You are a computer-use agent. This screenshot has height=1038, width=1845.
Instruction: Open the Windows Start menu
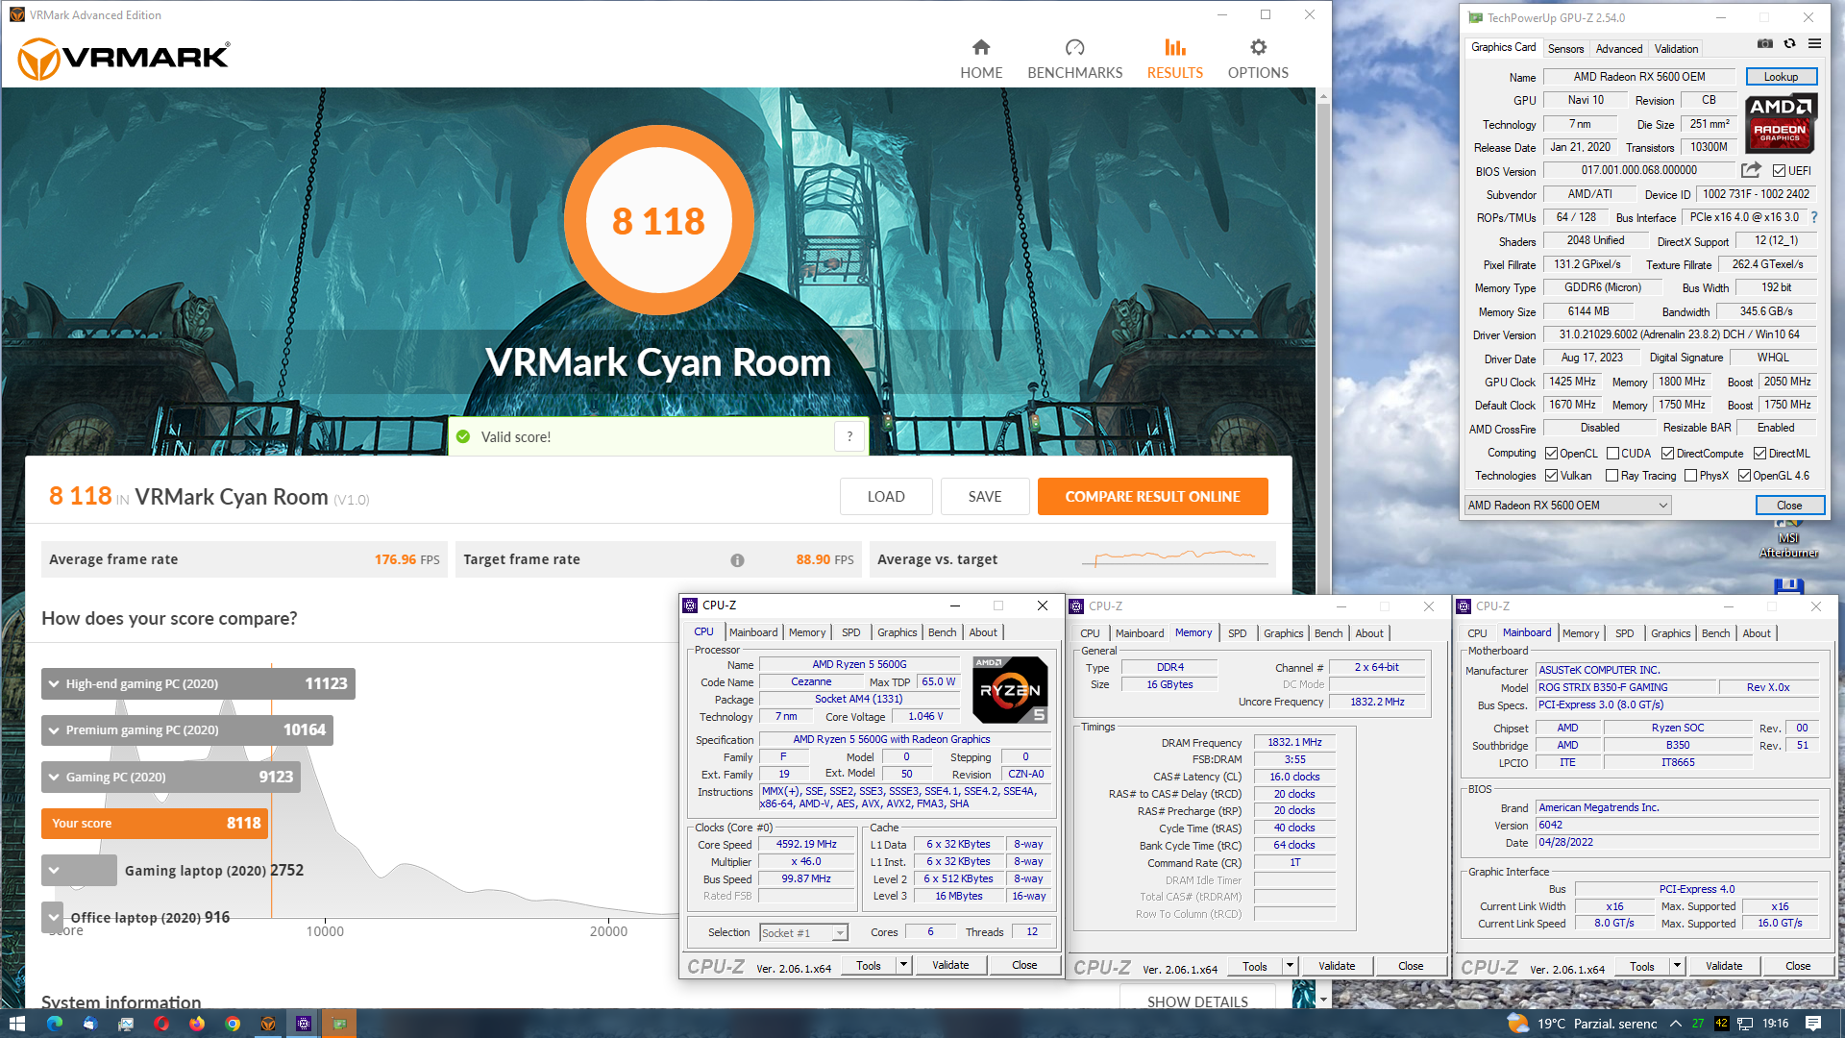coord(16,1024)
